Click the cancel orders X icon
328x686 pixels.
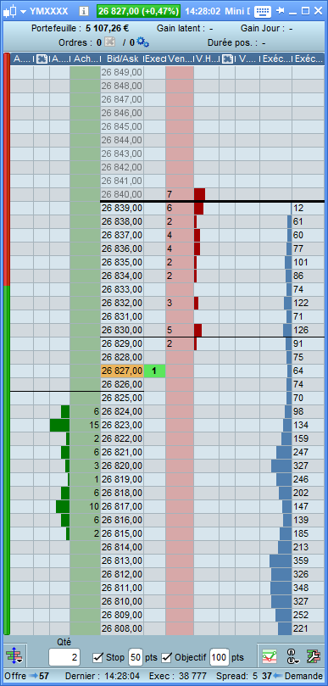point(111,42)
